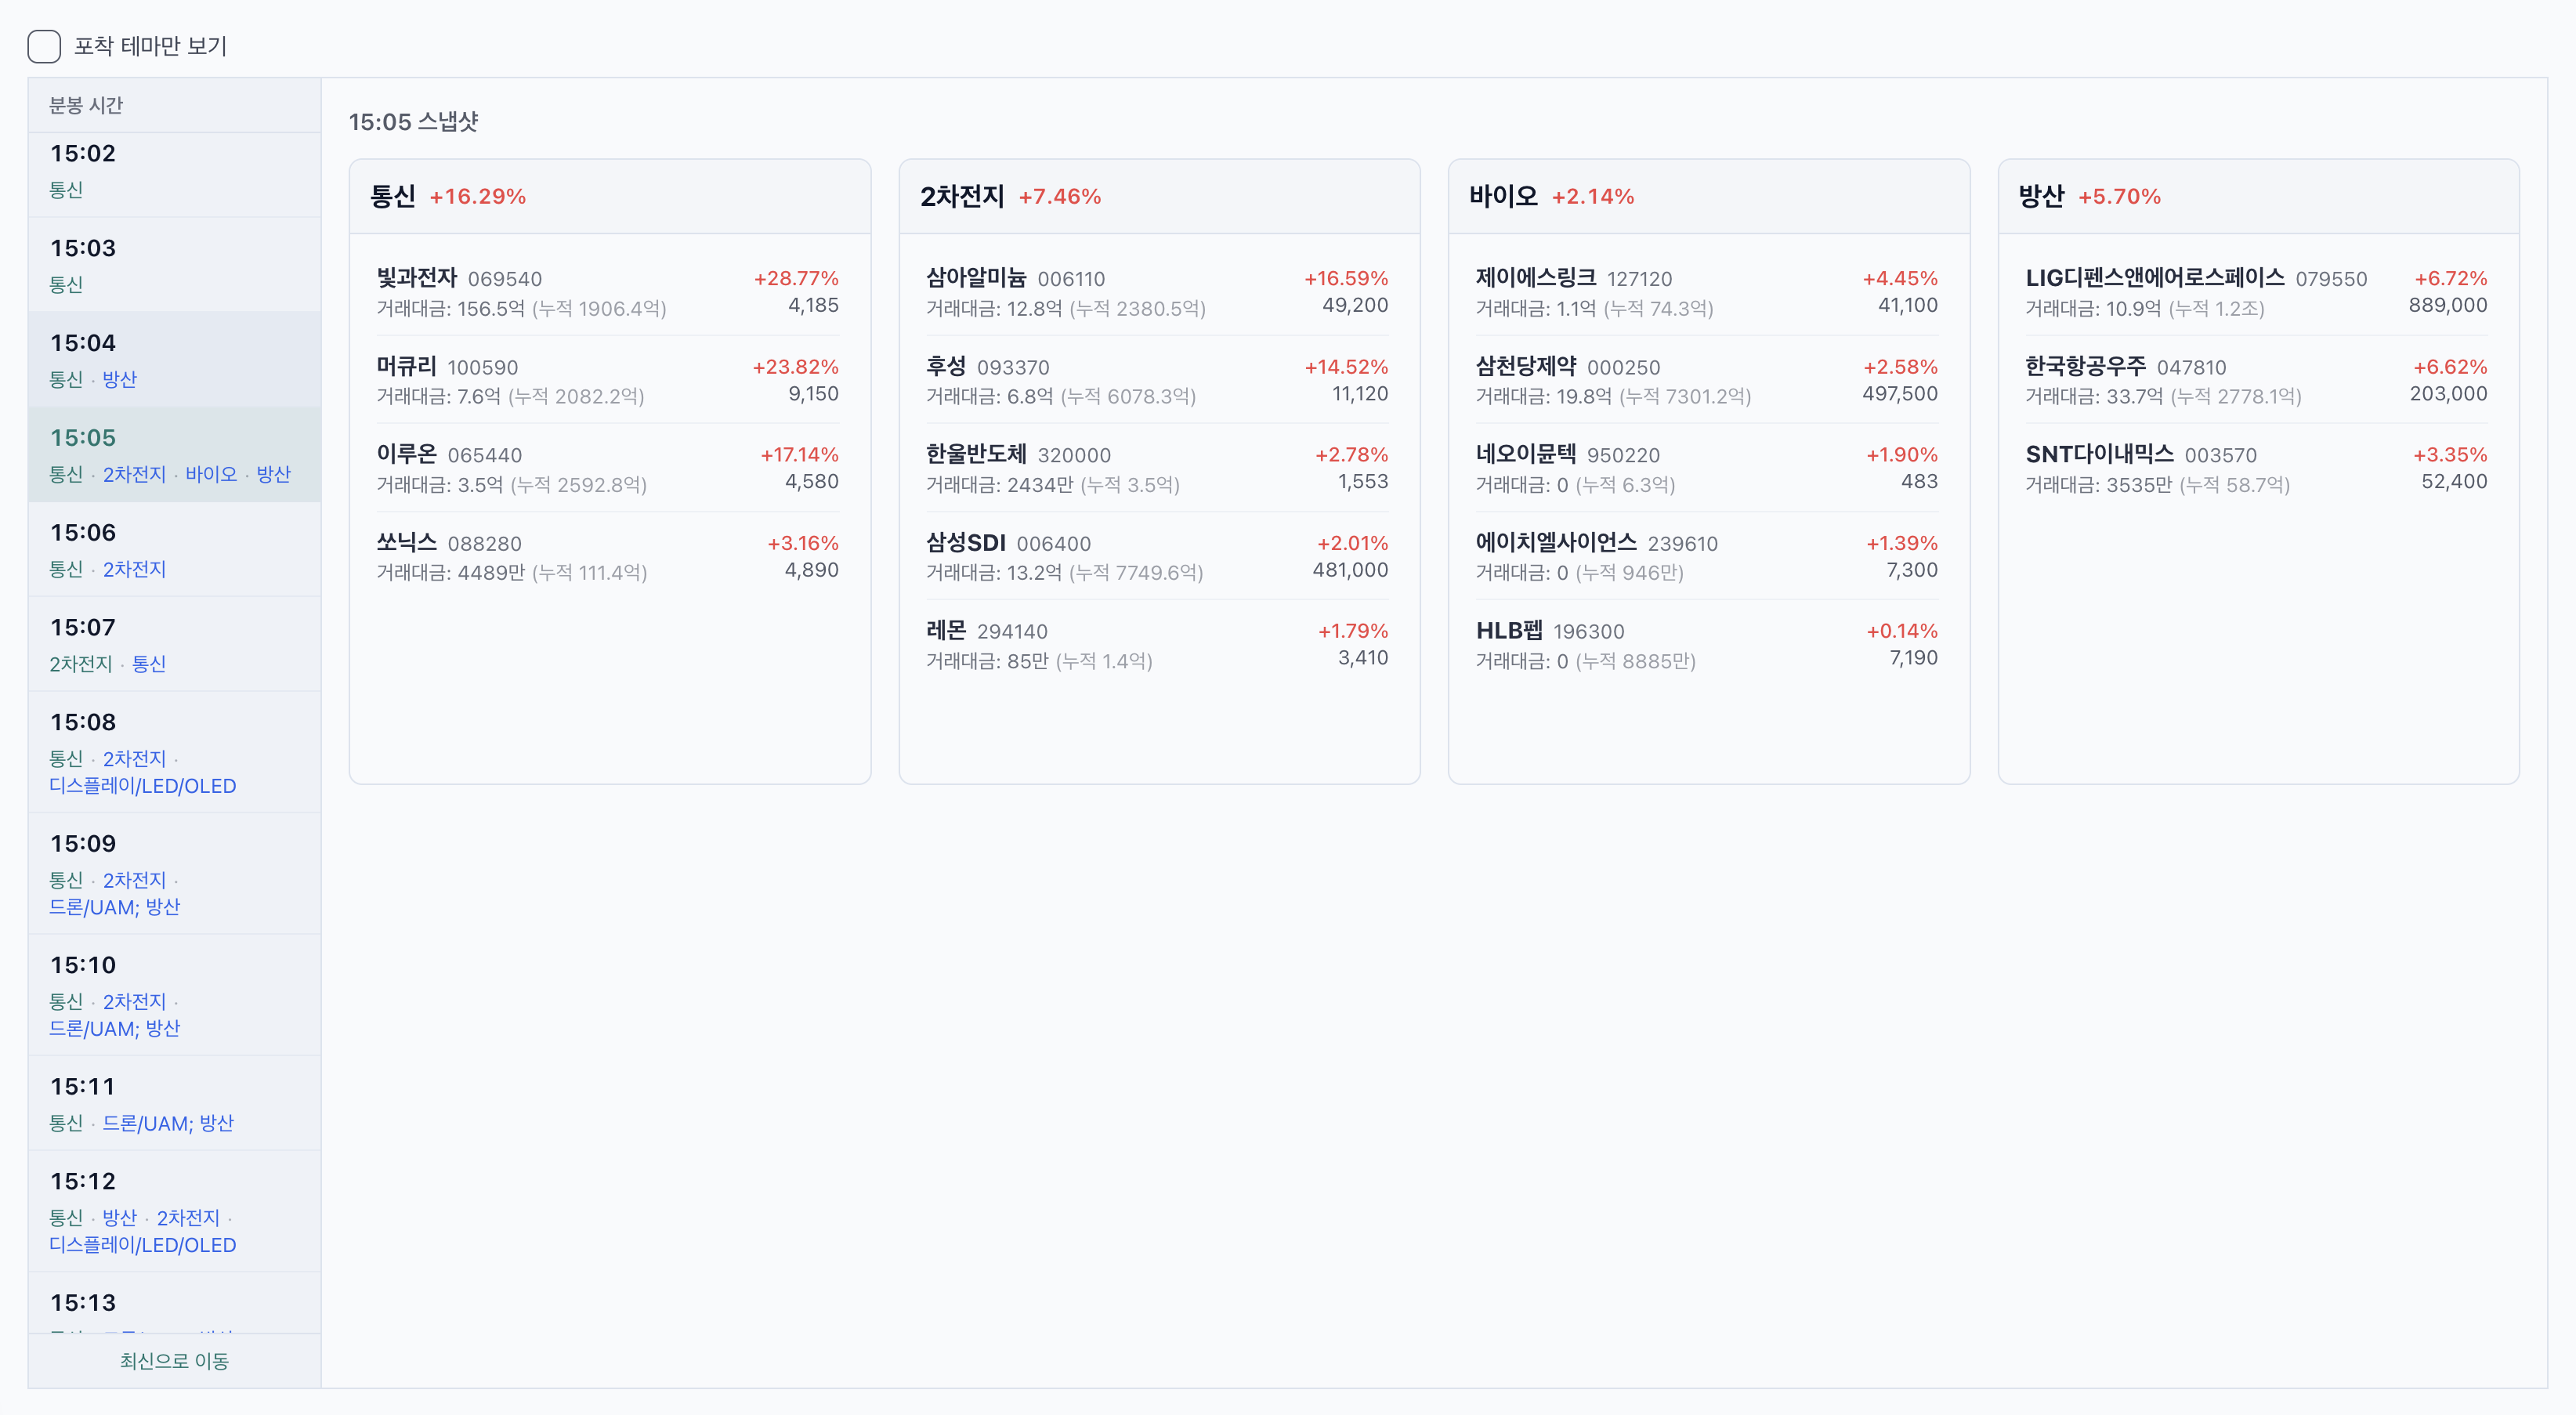Open the 네오이뮨텍 950220 stock row
2576x1415 pixels.
pos(1707,468)
